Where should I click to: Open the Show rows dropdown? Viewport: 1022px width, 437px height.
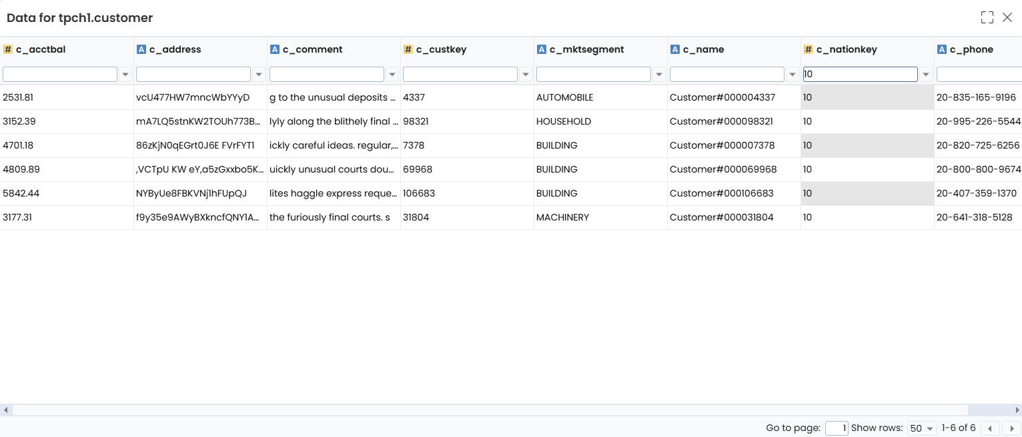click(x=922, y=428)
